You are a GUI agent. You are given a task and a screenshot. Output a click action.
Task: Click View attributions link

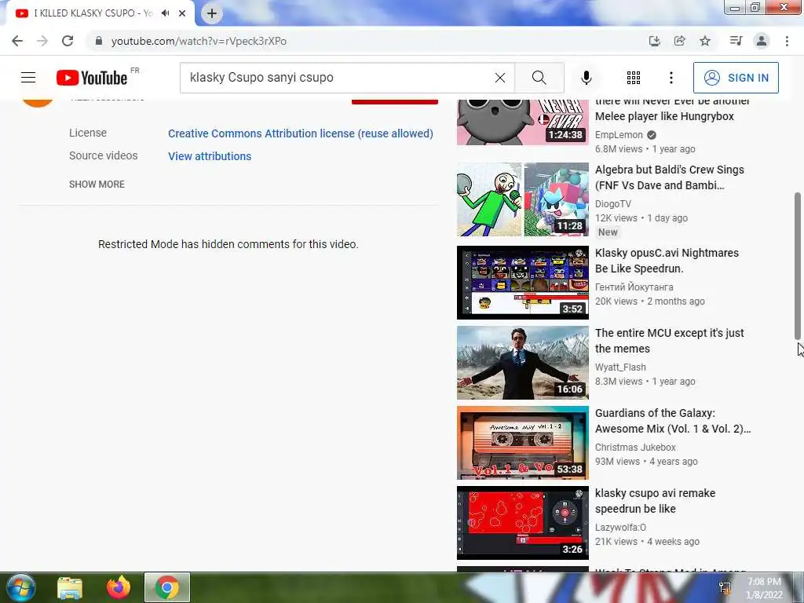(210, 156)
